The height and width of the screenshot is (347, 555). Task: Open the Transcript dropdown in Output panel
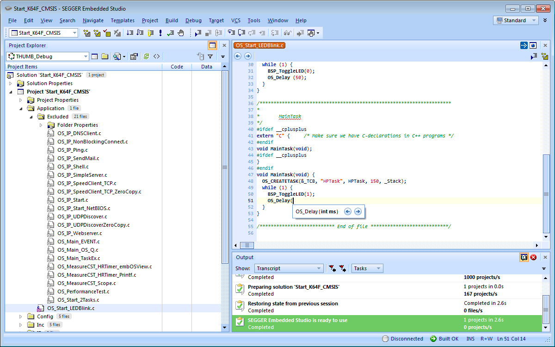[x=289, y=268]
